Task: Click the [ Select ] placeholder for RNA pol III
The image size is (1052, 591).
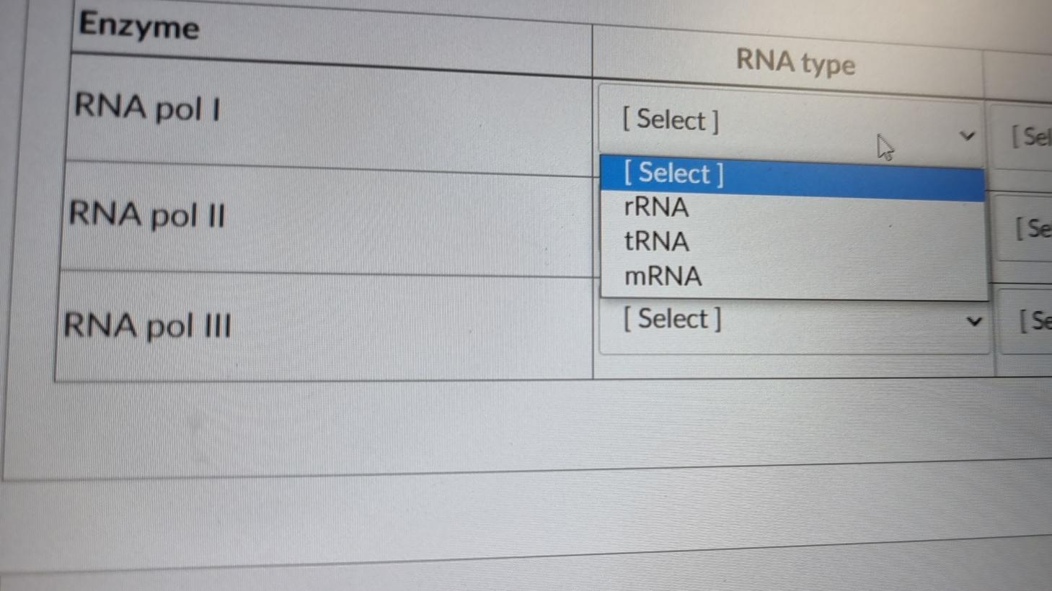Action: tap(672, 318)
